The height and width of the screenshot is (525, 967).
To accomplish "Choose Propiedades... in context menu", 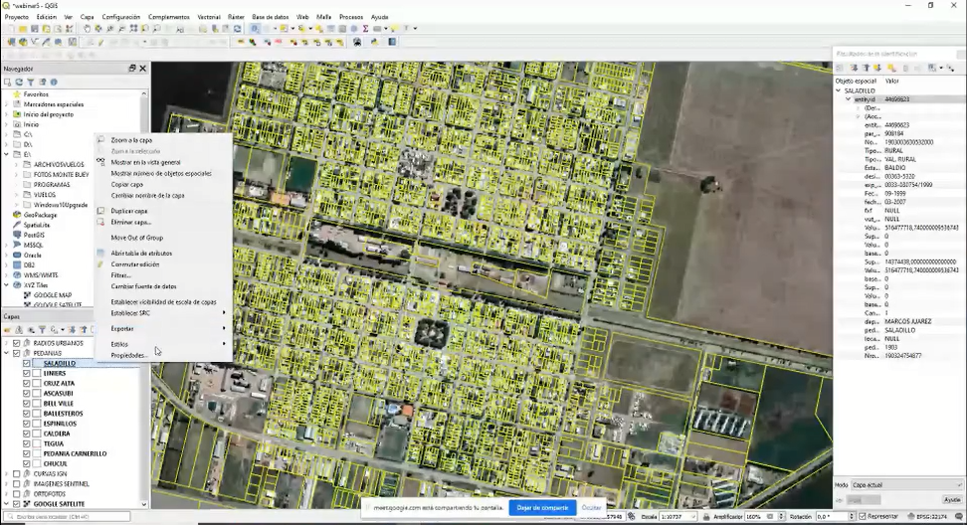I will point(129,355).
